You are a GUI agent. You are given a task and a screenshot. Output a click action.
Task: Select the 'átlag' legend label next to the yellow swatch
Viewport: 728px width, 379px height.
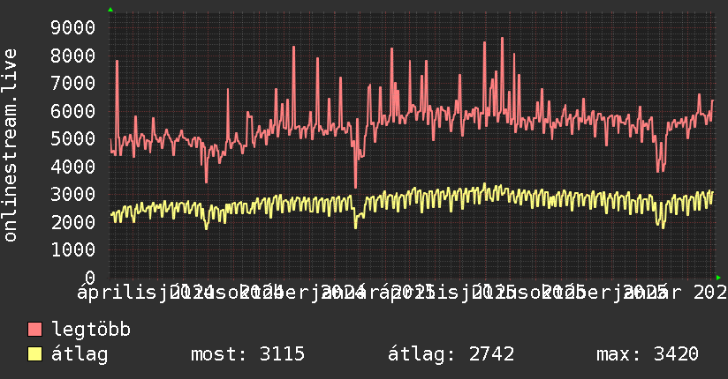point(80,354)
